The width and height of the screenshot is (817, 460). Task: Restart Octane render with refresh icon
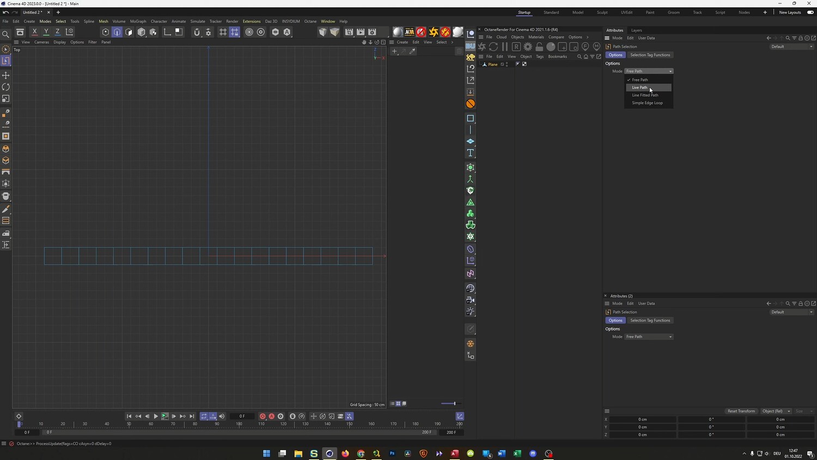(x=493, y=47)
